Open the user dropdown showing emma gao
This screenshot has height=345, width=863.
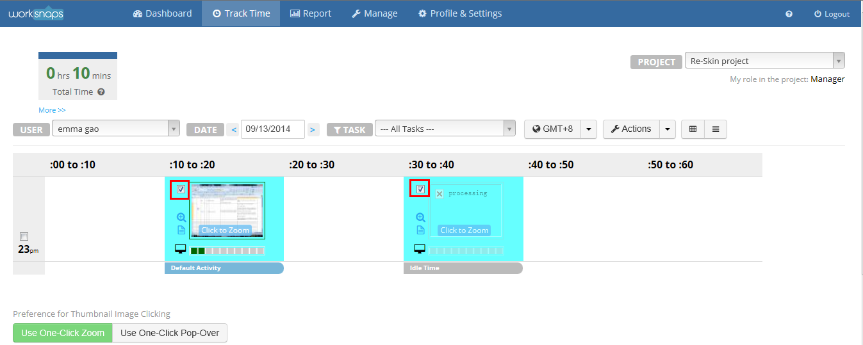pos(115,129)
